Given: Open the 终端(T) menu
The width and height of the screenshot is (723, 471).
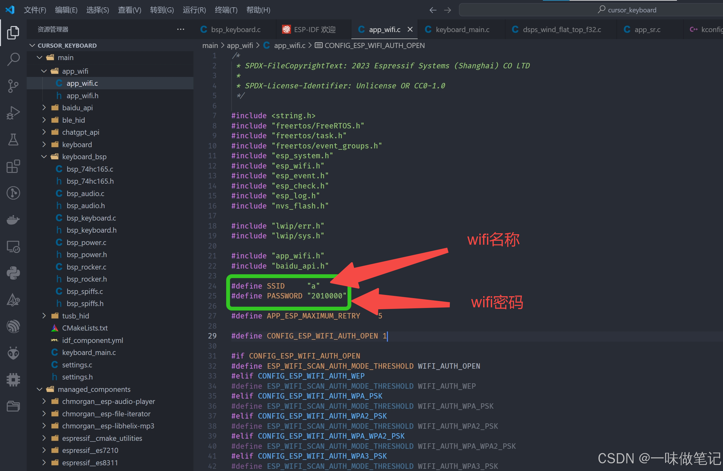Looking at the screenshot, I should [x=226, y=10].
